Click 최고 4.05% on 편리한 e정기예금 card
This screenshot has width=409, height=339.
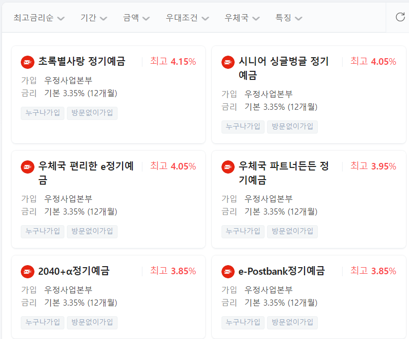tap(173, 166)
